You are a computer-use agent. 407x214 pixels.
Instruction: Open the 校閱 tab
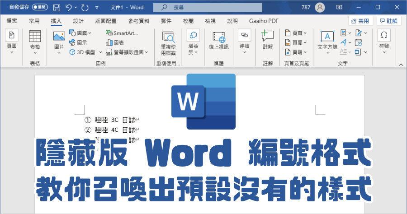[x=188, y=21]
